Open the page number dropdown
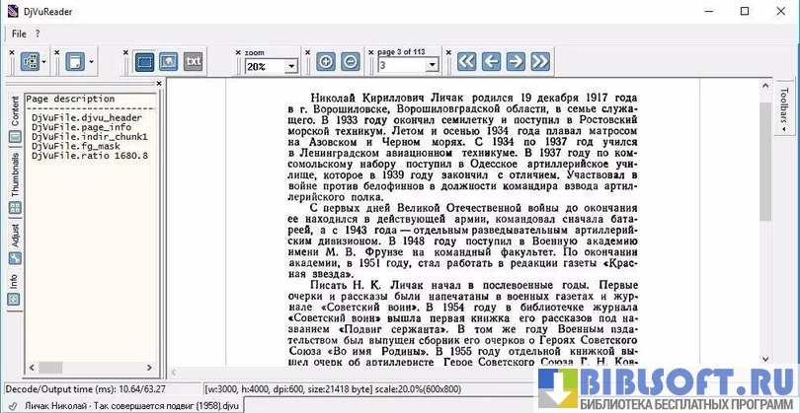Viewport: 800px width, 413px height. [x=433, y=66]
